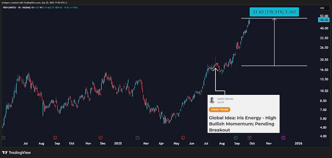
Task: Select the 31.63 (176.31%) measurement label
Action: 275,12
